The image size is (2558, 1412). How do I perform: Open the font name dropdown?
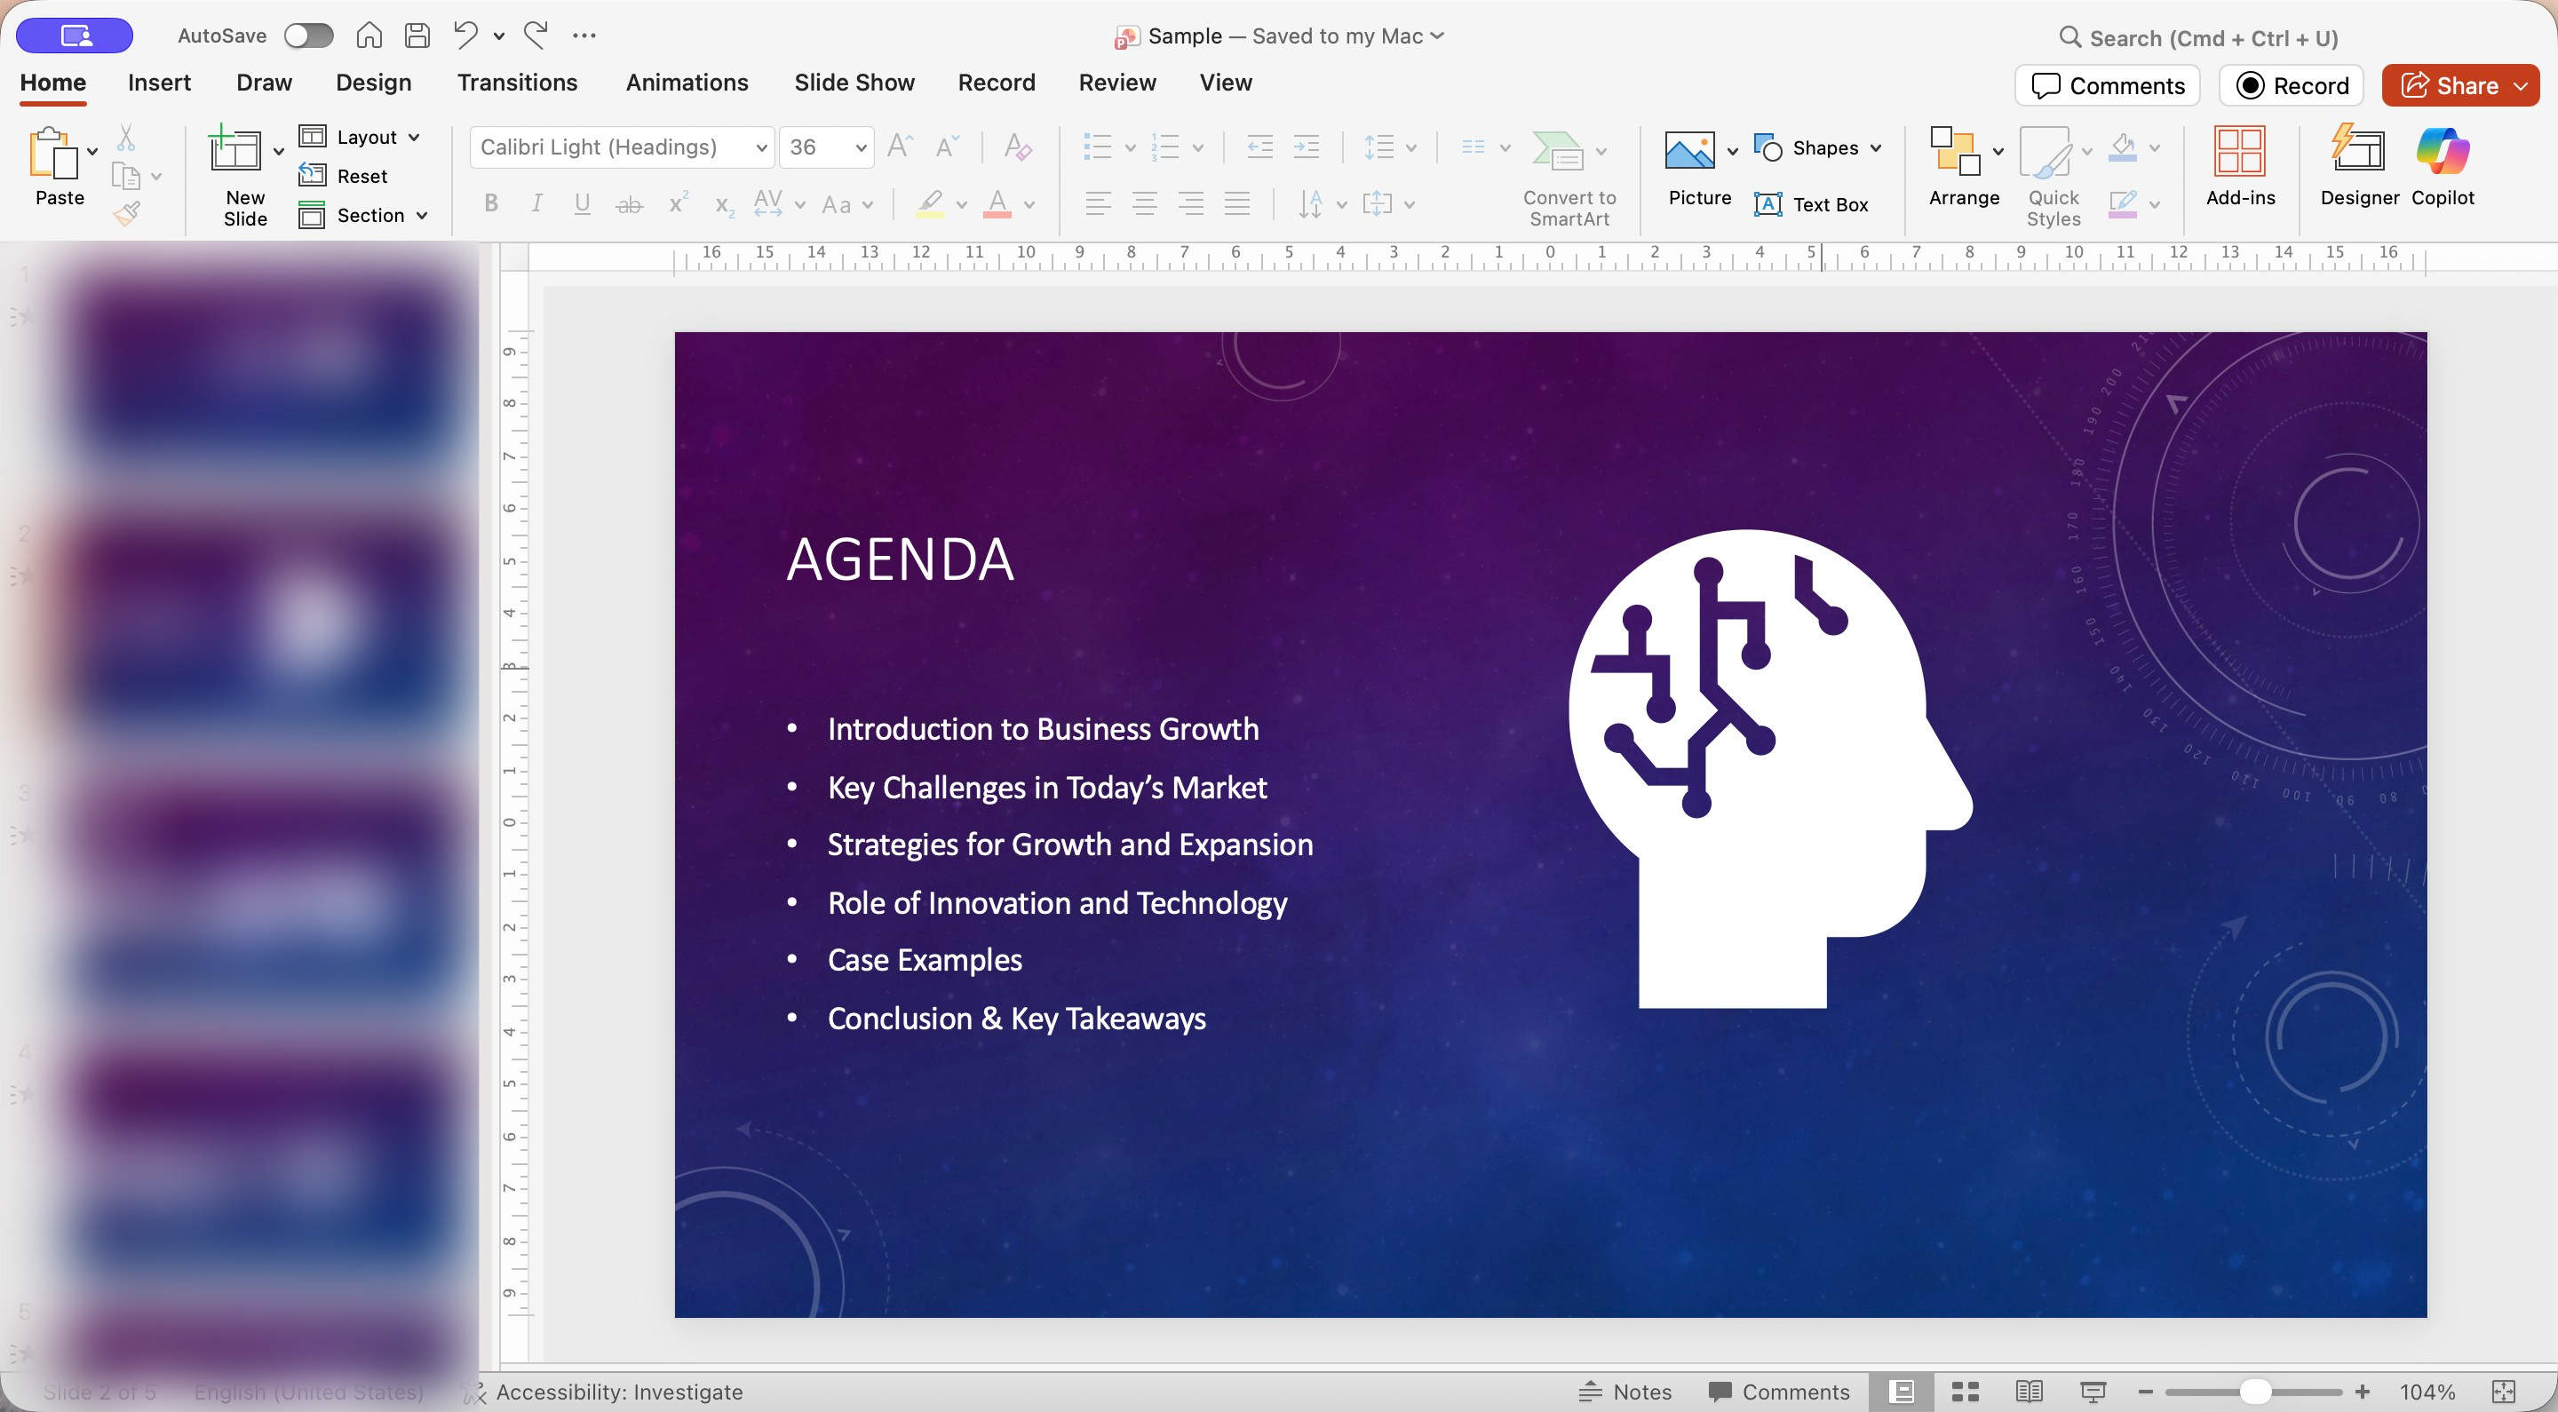(x=762, y=148)
